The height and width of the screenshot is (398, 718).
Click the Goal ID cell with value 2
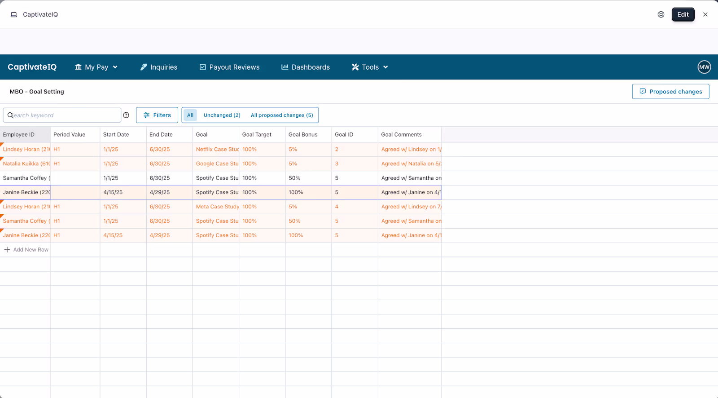[x=355, y=150]
